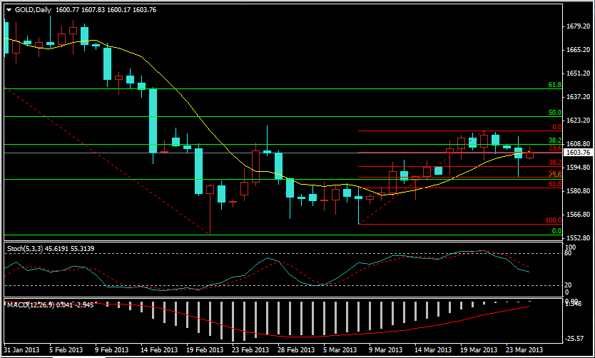This screenshot has height=358, width=595.
Task: Click the 1623.20 price axis label
Action: (578, 121)
